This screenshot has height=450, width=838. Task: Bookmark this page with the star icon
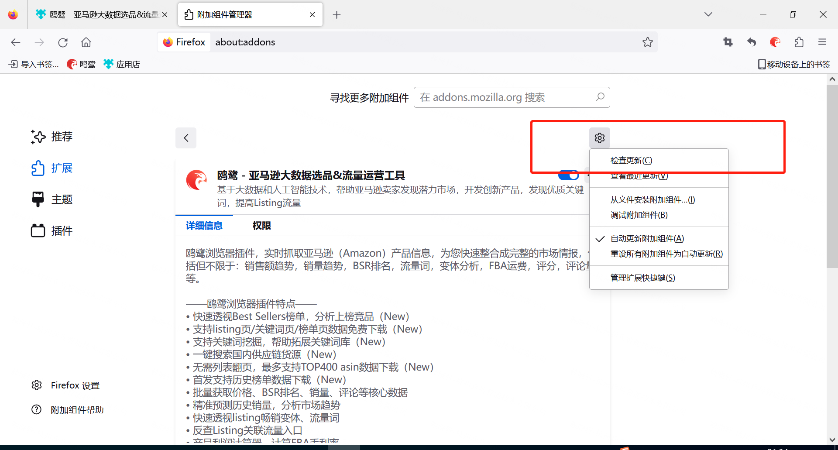click(x=647, y=42)
